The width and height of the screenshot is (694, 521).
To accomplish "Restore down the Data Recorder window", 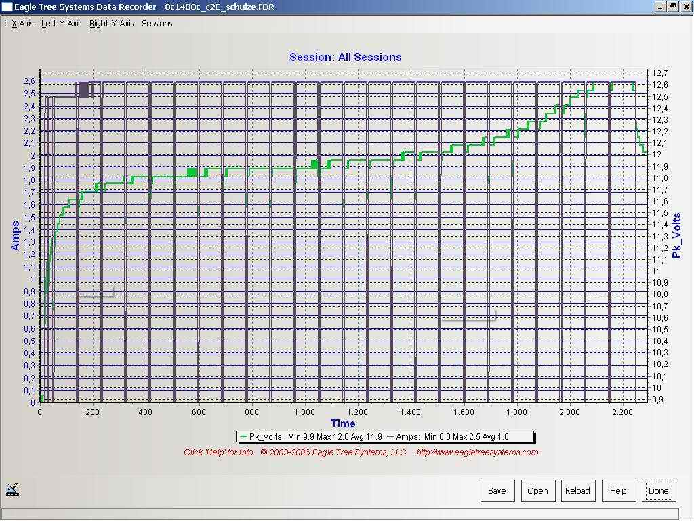I will 672,7.
